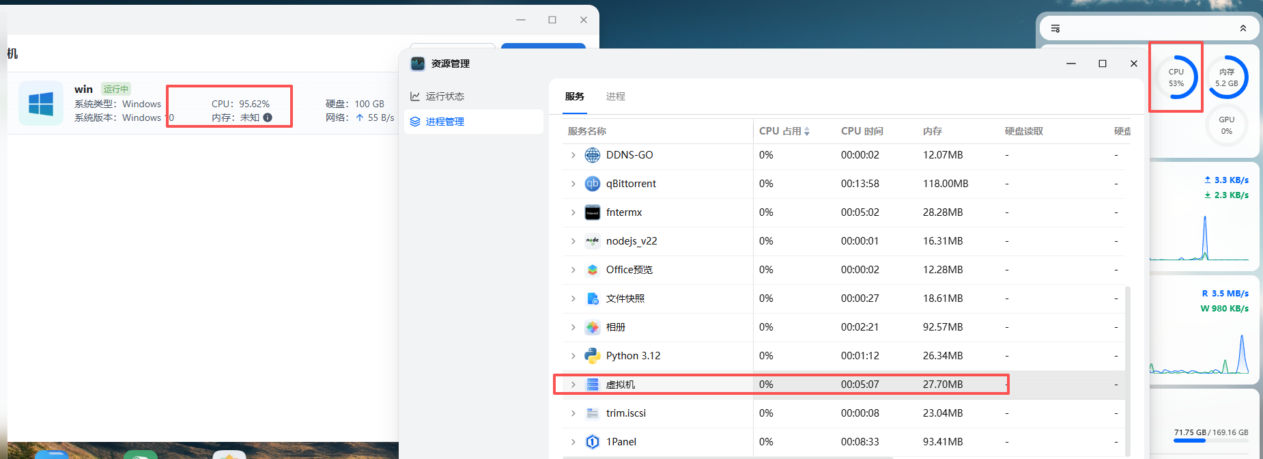The width and height of the screenshot is (1263, 459).
Task: Click the 内存 column header
Action: [933, 131]
